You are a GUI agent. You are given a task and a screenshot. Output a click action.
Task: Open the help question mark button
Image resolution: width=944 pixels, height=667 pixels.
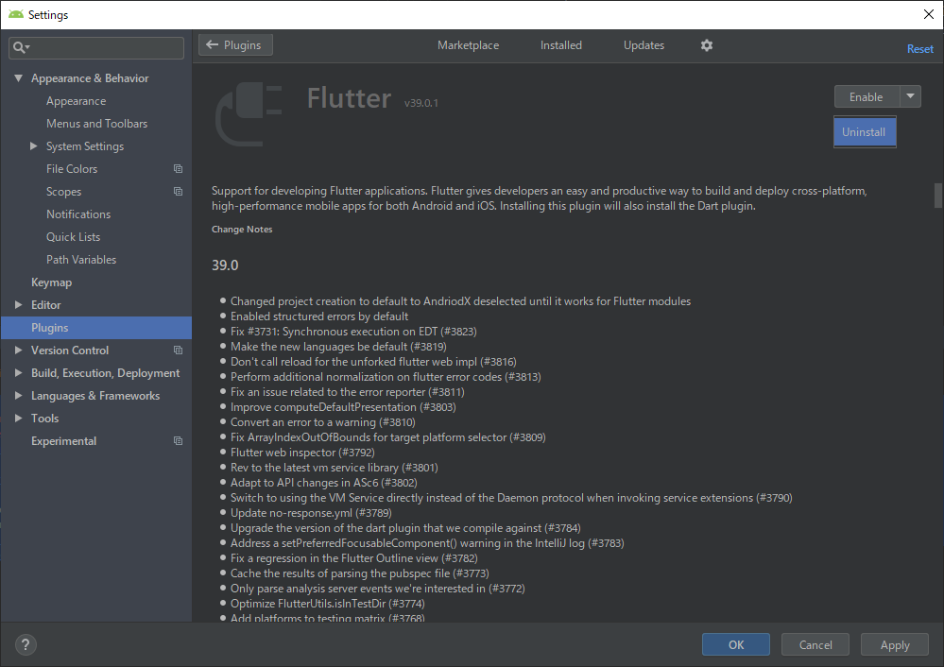coord(26,644)
